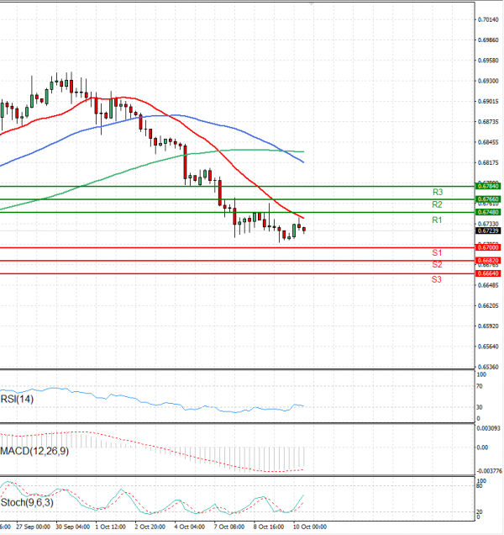Select the R3 resistance label
504x535 pixels.
pos(437,193)
